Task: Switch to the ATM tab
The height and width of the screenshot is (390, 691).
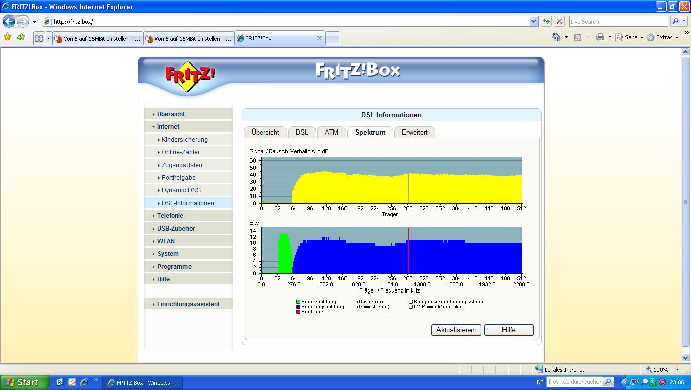Action: click(x=331, y=133)
